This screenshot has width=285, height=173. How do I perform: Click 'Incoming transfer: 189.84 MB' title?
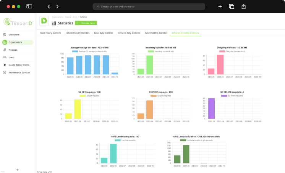click(x=161, y=48)
